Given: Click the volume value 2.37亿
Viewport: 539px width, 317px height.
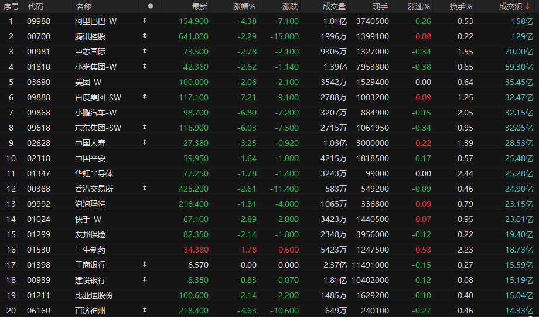Looking at the screenshot, I should coord(335,264).
